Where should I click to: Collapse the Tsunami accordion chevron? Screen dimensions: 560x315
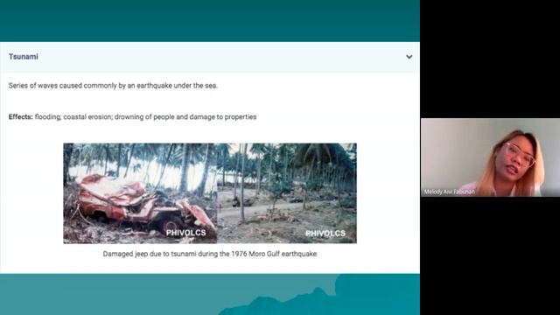pyautogui.click(x=409, y=57)
